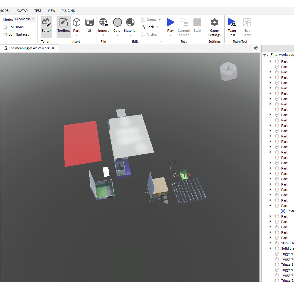Select the Texture item under Part
294x282 pixels.
point(287,211)
